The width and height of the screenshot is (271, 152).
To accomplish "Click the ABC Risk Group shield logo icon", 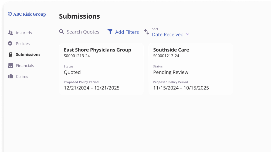I will 10,14.
